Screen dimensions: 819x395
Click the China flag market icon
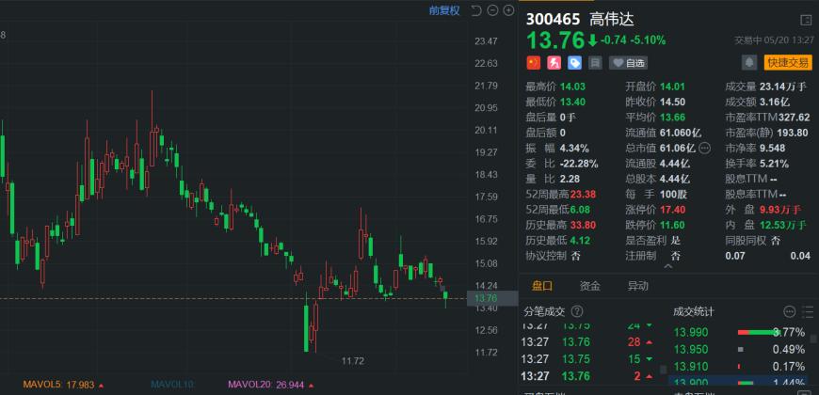coord(533,63)
